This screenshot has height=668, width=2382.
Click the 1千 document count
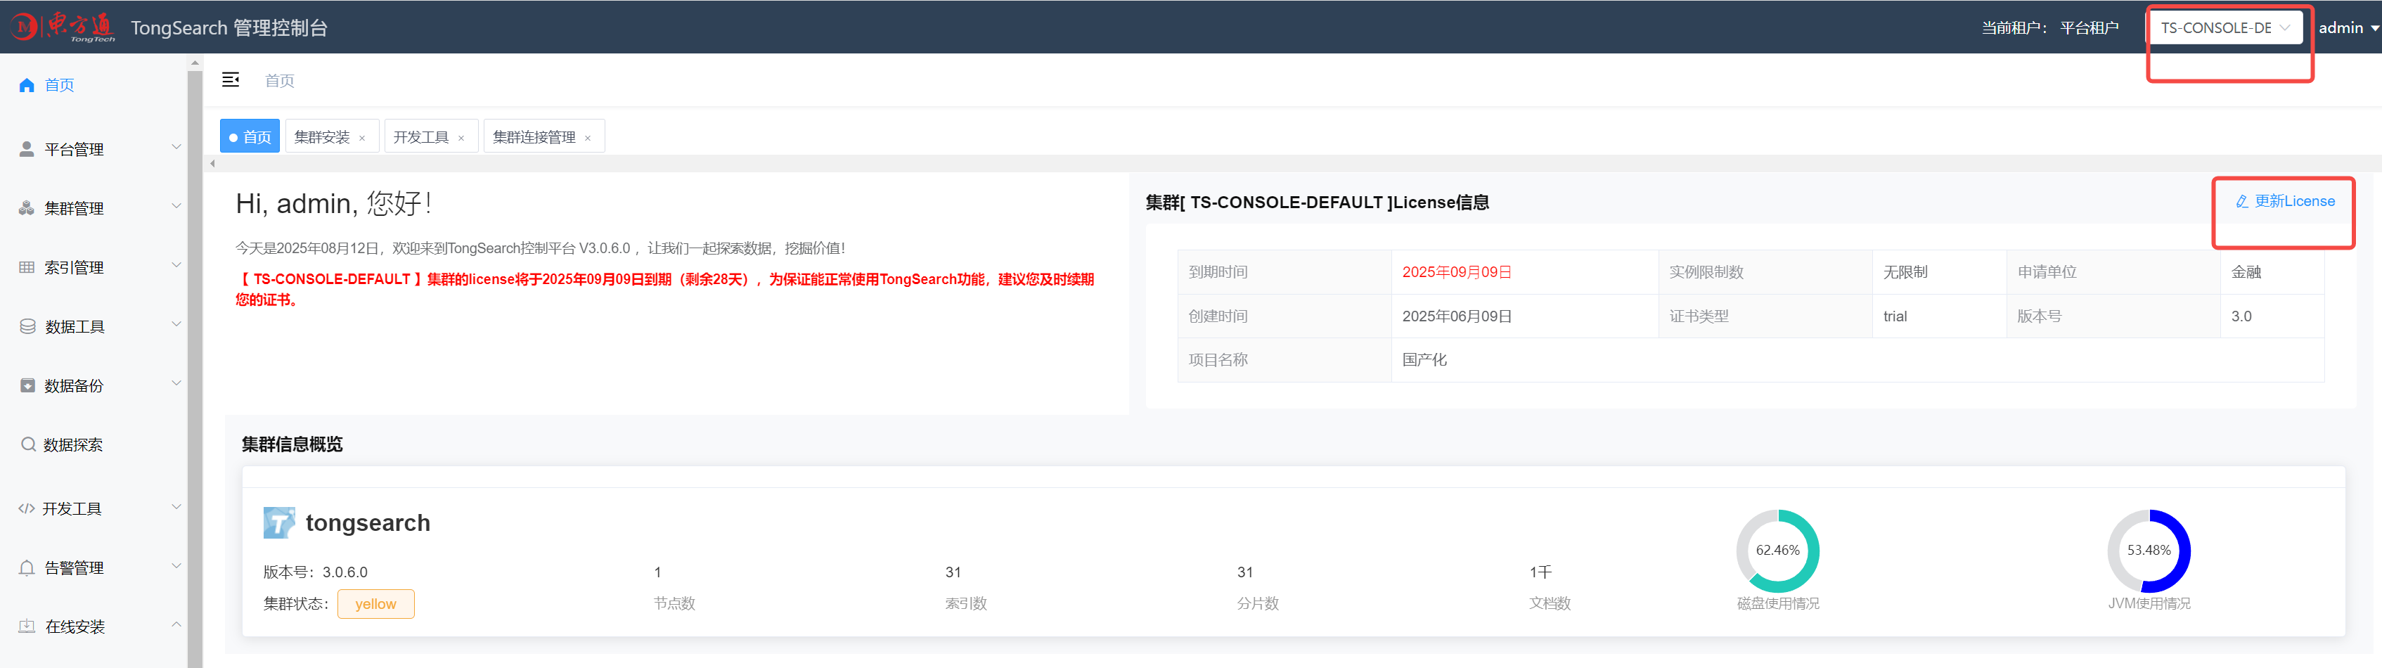click(x=1540, y=572)
